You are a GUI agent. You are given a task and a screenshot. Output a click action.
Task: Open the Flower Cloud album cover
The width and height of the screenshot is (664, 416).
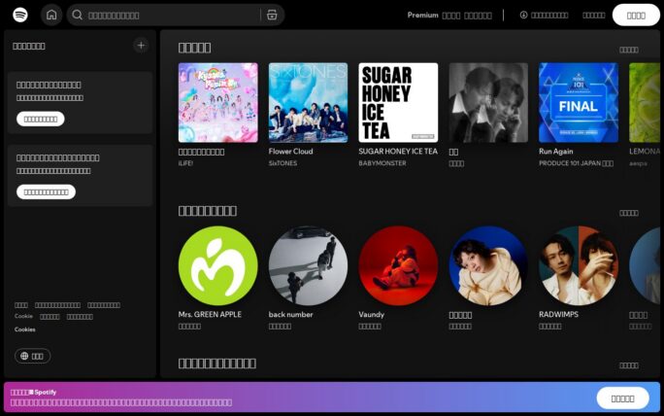coord(309,103)
